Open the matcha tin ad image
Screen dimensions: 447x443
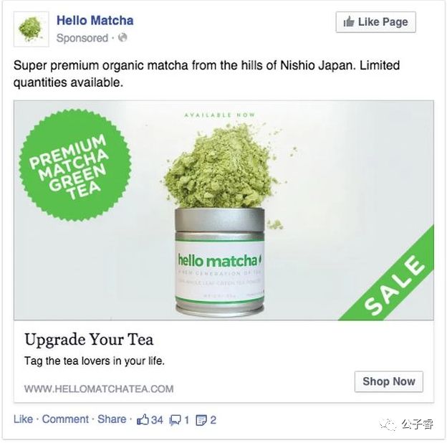coord(223,210)
